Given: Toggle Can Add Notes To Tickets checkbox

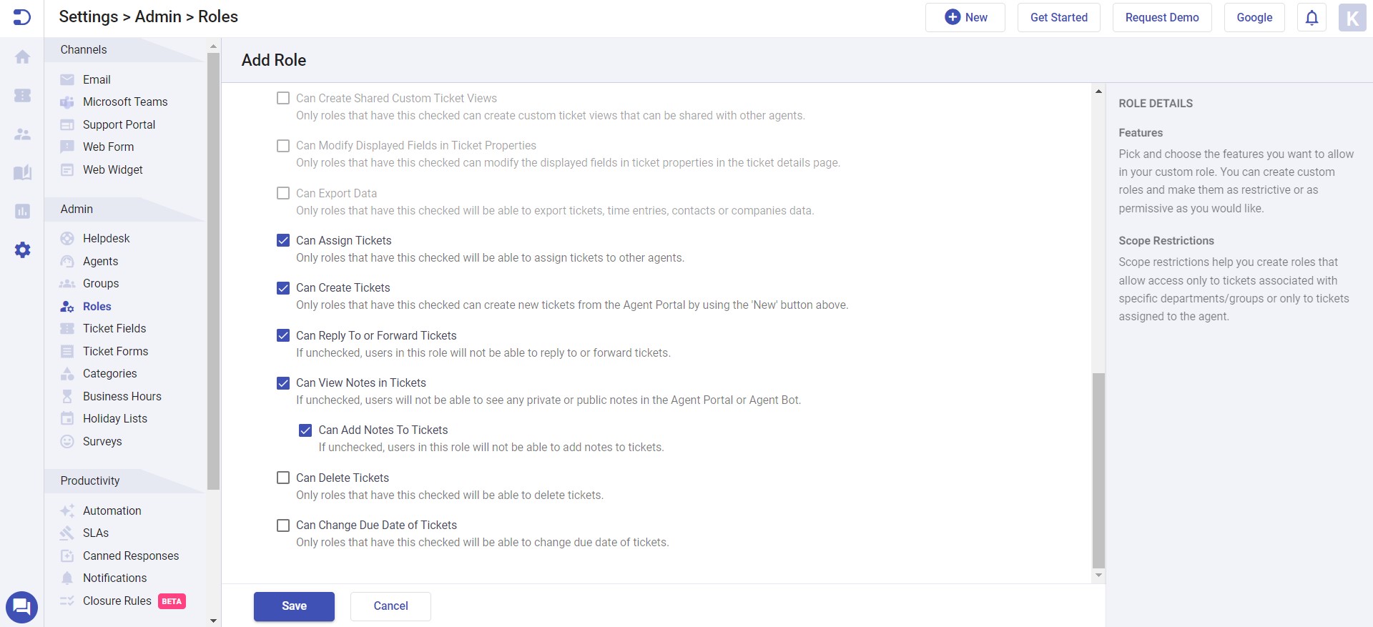Looking at the screenshot, I should tap(305, 430).
